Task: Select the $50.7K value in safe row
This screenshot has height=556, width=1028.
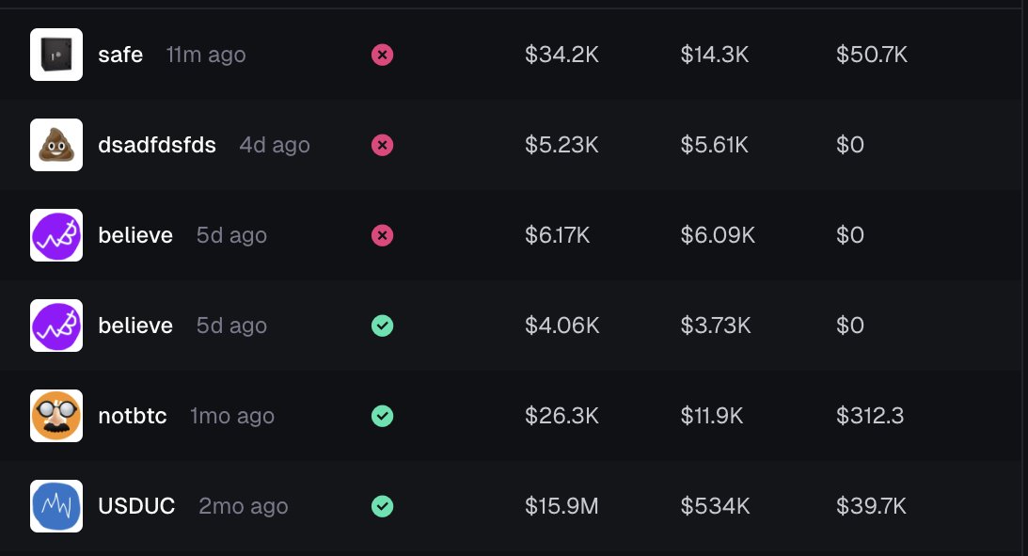Action: point(872,55)
